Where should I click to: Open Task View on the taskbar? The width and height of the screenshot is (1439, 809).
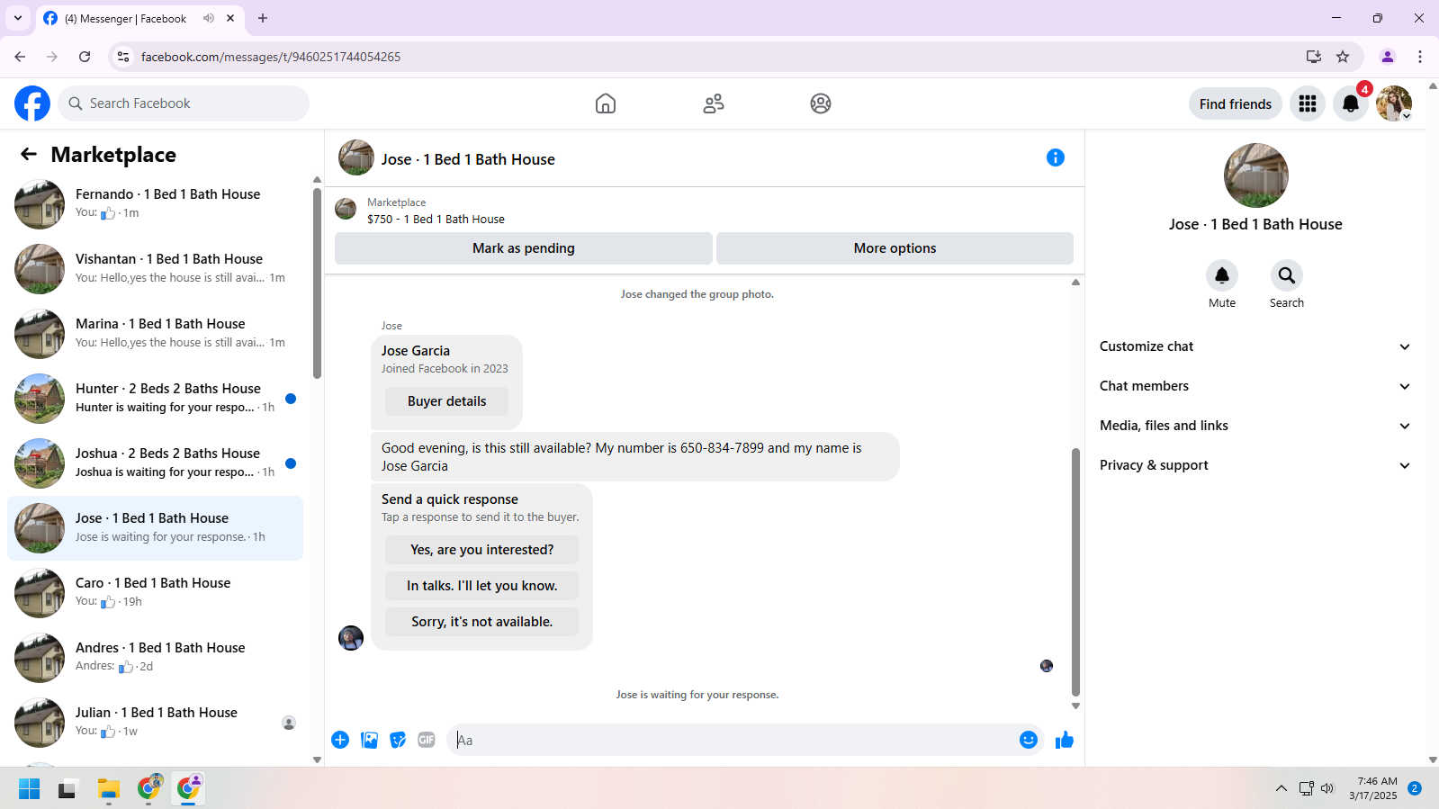click(x=67, y=789)
